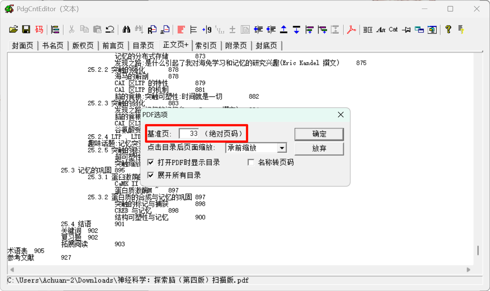Click the find-next binoculars arrow icon
This screenshot has height=291, width=490.
(x=139, y=29)
